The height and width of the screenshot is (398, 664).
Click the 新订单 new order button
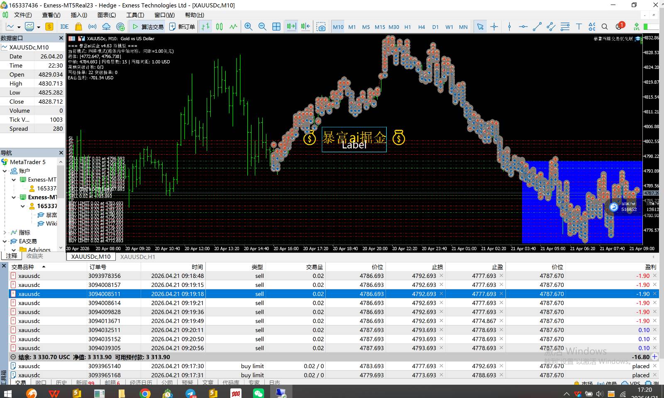182,27
